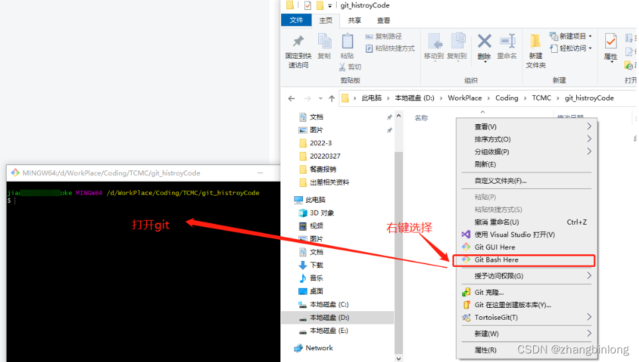Image resolution: width=639 pixels, height=362 pixels.
Task: Click the Delete X icon
Action: (x=484, y=41)
